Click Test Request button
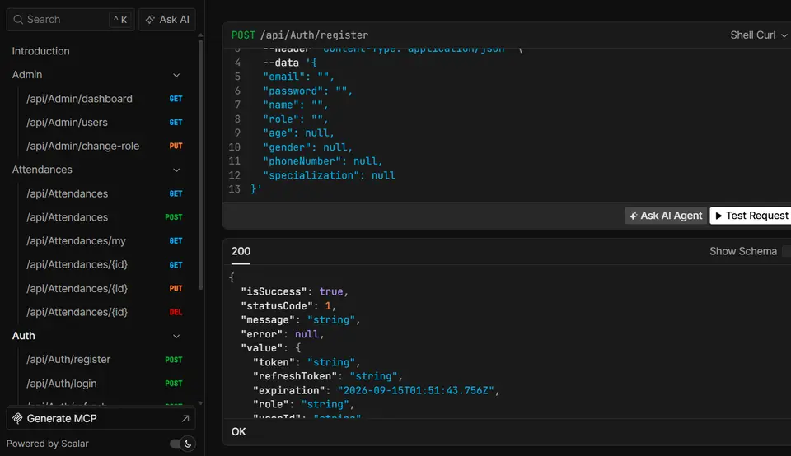The height and width of the screenshot is (456, 791). 751,216
